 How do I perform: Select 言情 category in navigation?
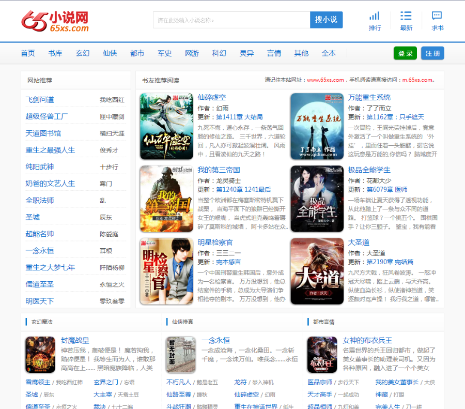(x=274, y=53)
